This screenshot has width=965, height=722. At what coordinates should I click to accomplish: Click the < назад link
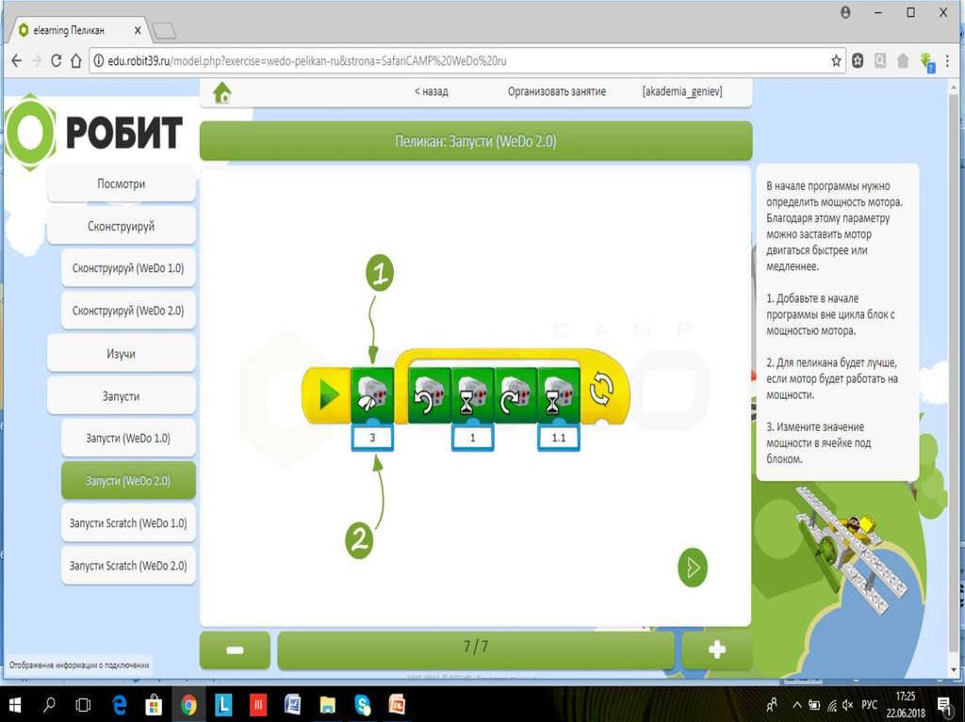431,91
